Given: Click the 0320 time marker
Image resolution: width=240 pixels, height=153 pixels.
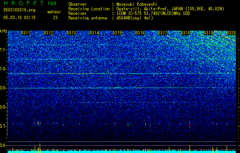Looking at the screenshot, I should (231, 33).
